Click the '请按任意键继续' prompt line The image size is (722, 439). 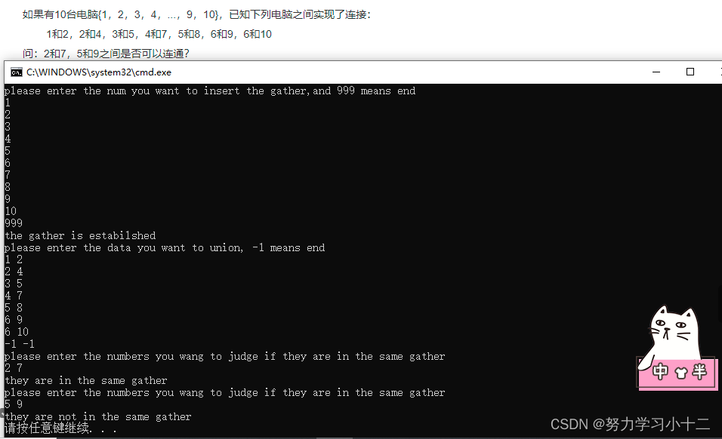60,429
